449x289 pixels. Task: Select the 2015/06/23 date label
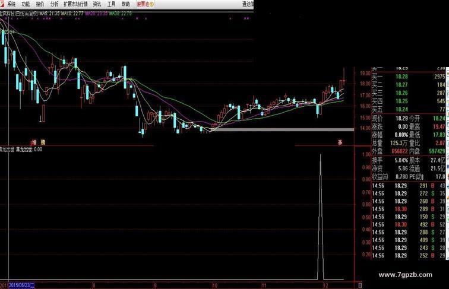point(22,285)
